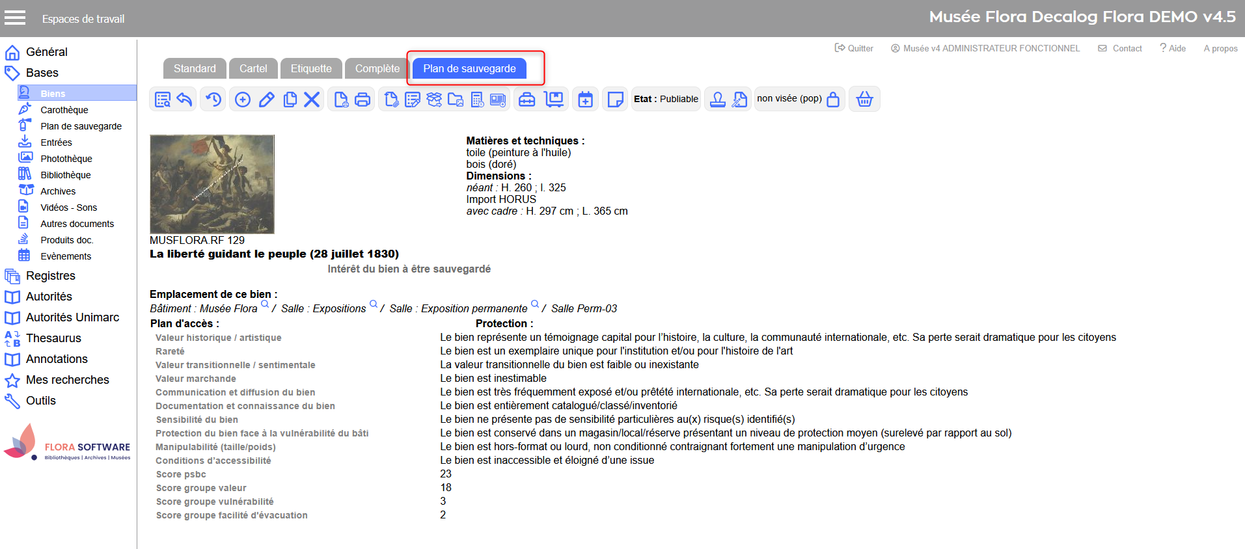Expand the Registres section in sidebar
Viewport: 1245px width, 549px height.
[51, 276]
